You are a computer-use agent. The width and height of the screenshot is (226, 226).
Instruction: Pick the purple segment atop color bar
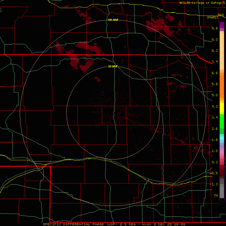(x=222, y=25)
